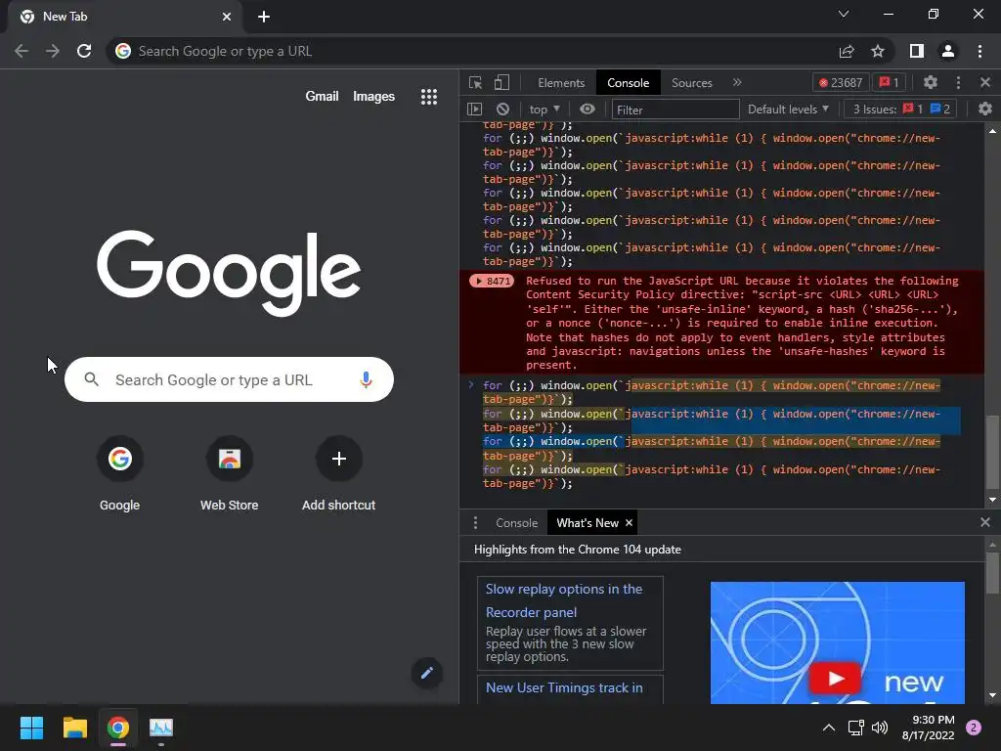The height and width of the screenshot is (751, 1001).
Task: Switch to the drawer Console tab
Action: tap(516, 523)
